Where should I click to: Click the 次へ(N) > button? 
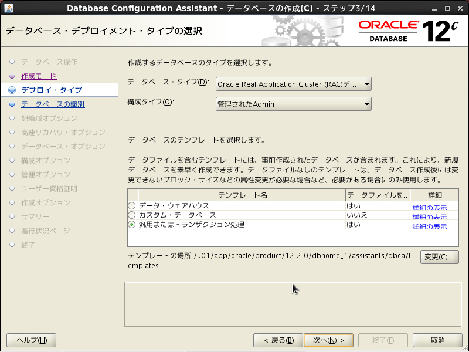click(x=328, y=340)
